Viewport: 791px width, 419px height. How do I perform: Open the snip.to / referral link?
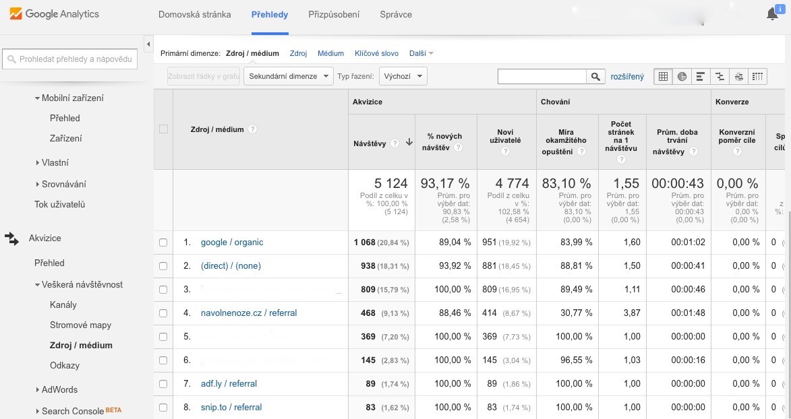(231, 408)
